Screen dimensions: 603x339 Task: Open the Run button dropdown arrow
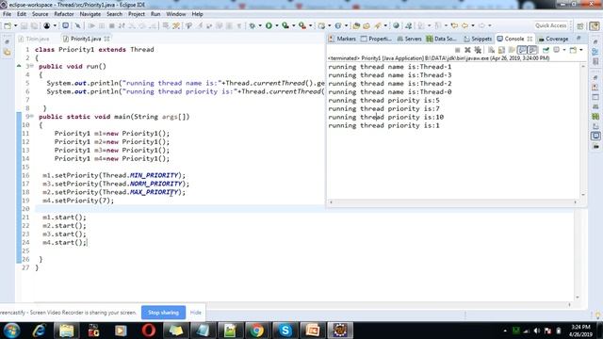point(276,25)
